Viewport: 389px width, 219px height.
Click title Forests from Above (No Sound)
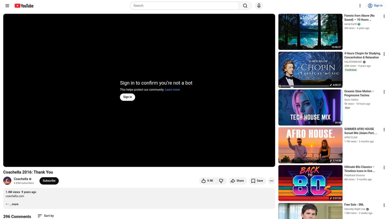359,18
